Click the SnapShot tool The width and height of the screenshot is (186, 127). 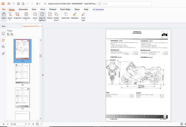pyautogui.click(x=17, y=16)
